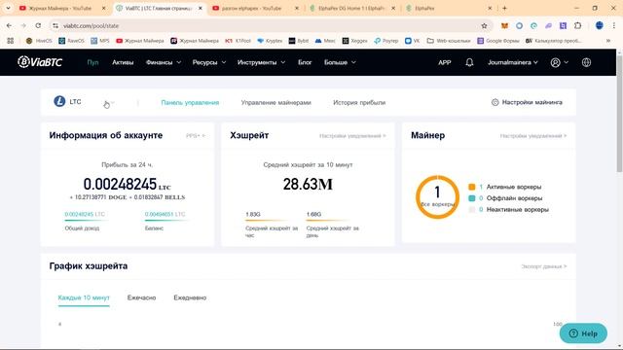Reload the ViaBTC page
Screen dimensions: 623x350
coord(38,25)
